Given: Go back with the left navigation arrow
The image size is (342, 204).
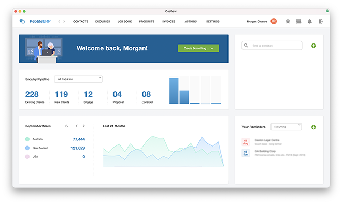Looking at the screenshot, I should pos(59,21).
